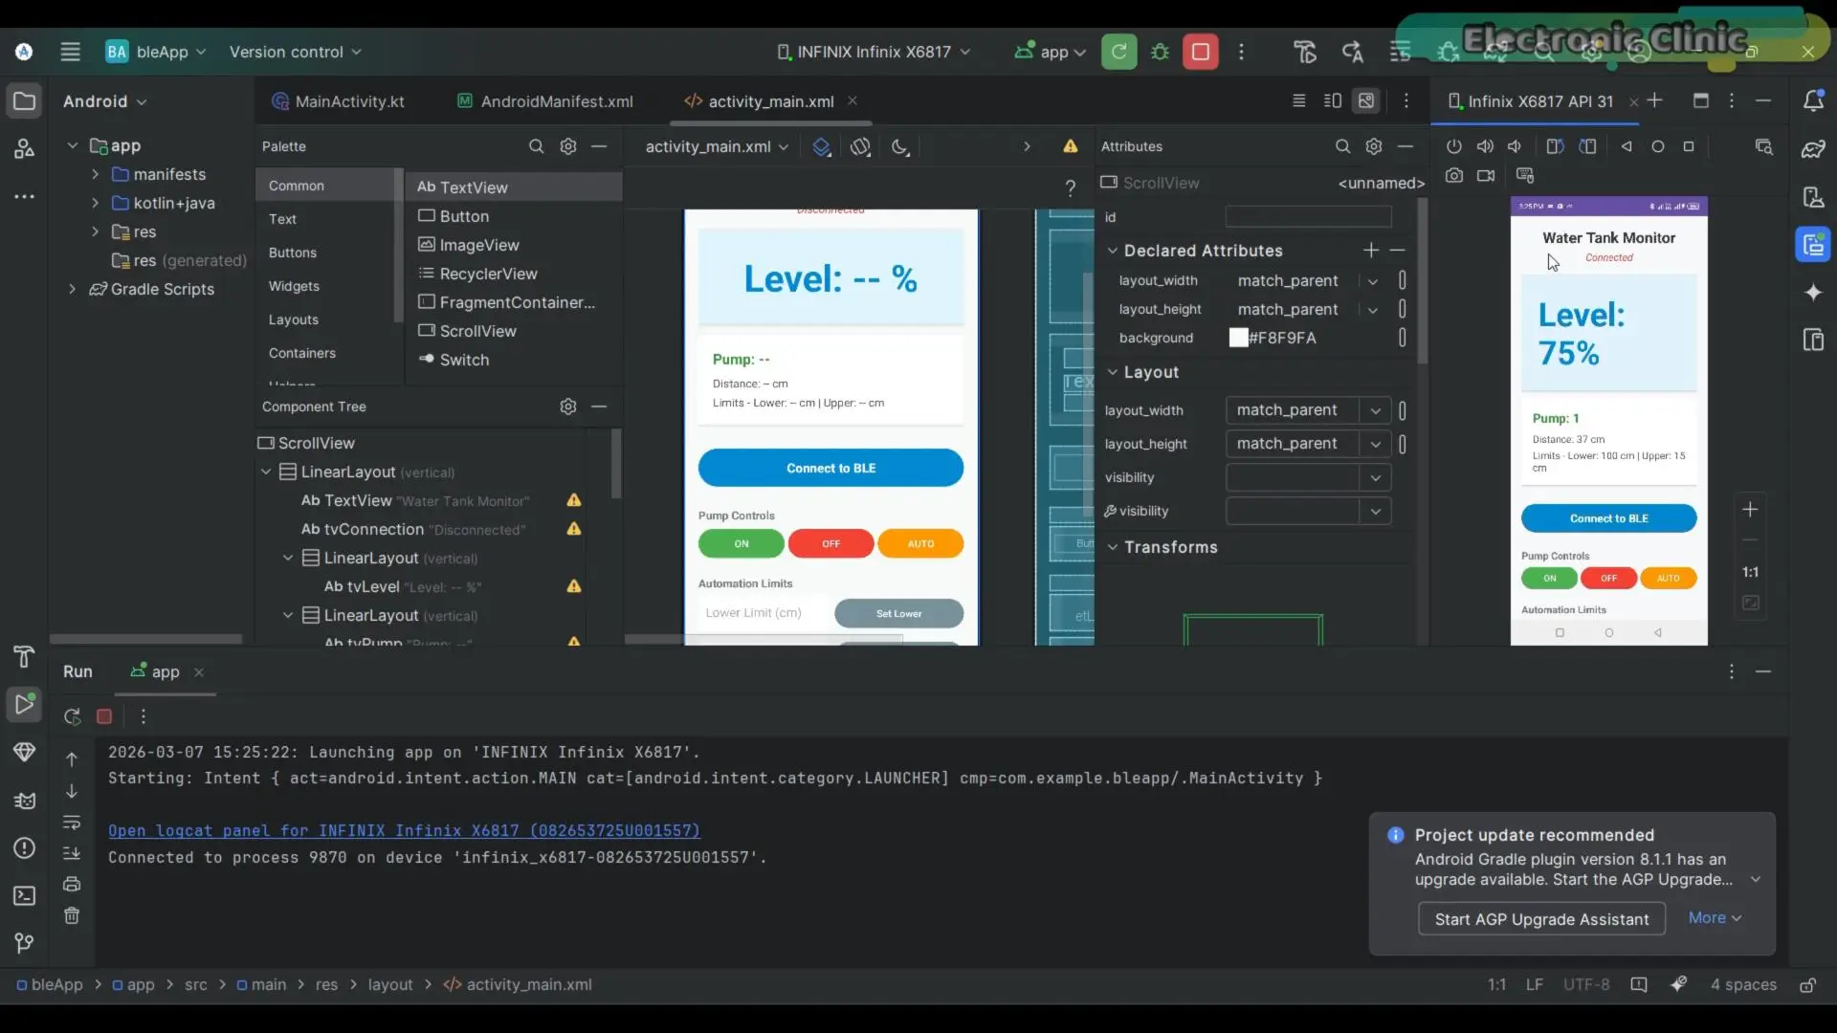The height and width of the screenshot is (1033, 1837).
Task: Expand the manifests folder
Action: (x=95, y=174)
